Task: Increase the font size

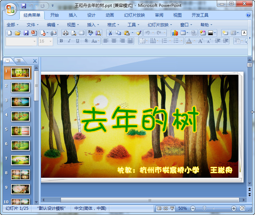Action: (x=200, y=41)
